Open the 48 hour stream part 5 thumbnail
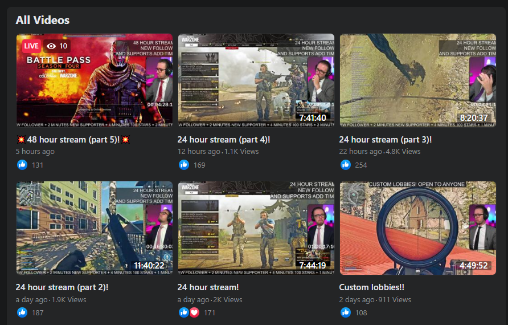 95,80
